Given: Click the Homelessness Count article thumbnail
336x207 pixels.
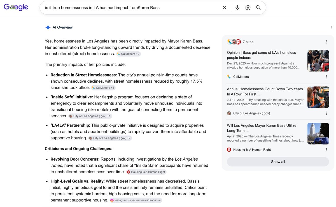Looking at the screenshot, I should [318, 97].
